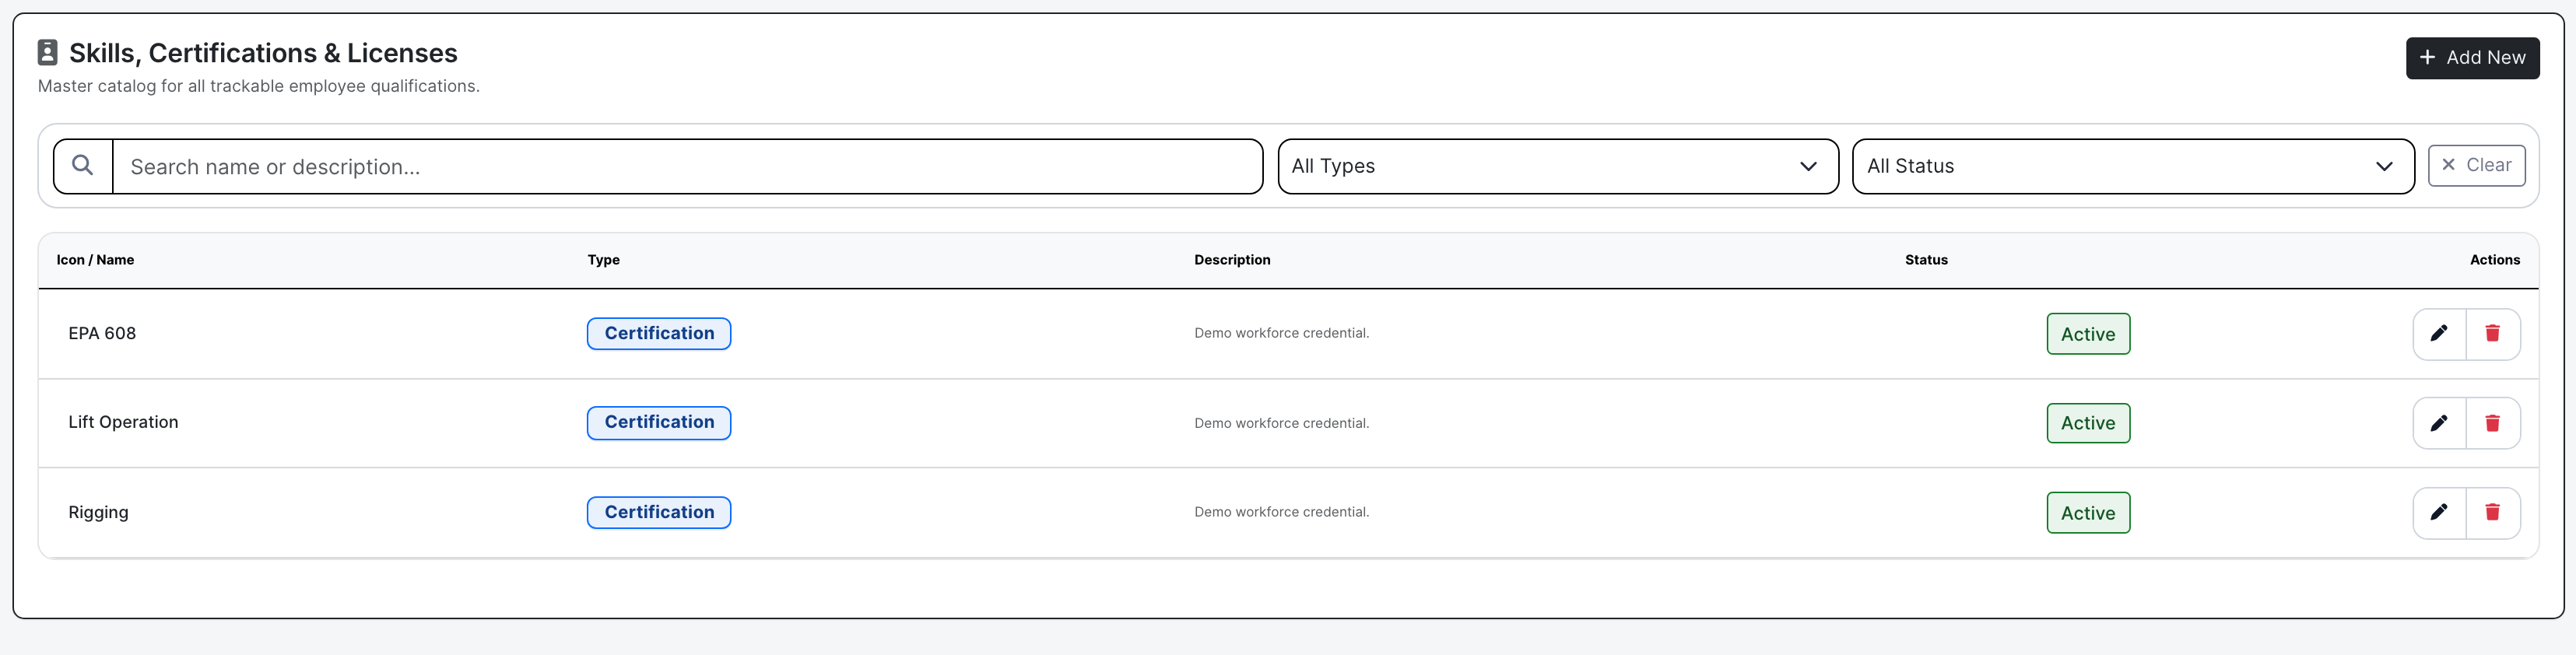Open the All Types dropdown
Image resolution: width=2576 pixels, height=655 pixels.
tap(1557, 166)
